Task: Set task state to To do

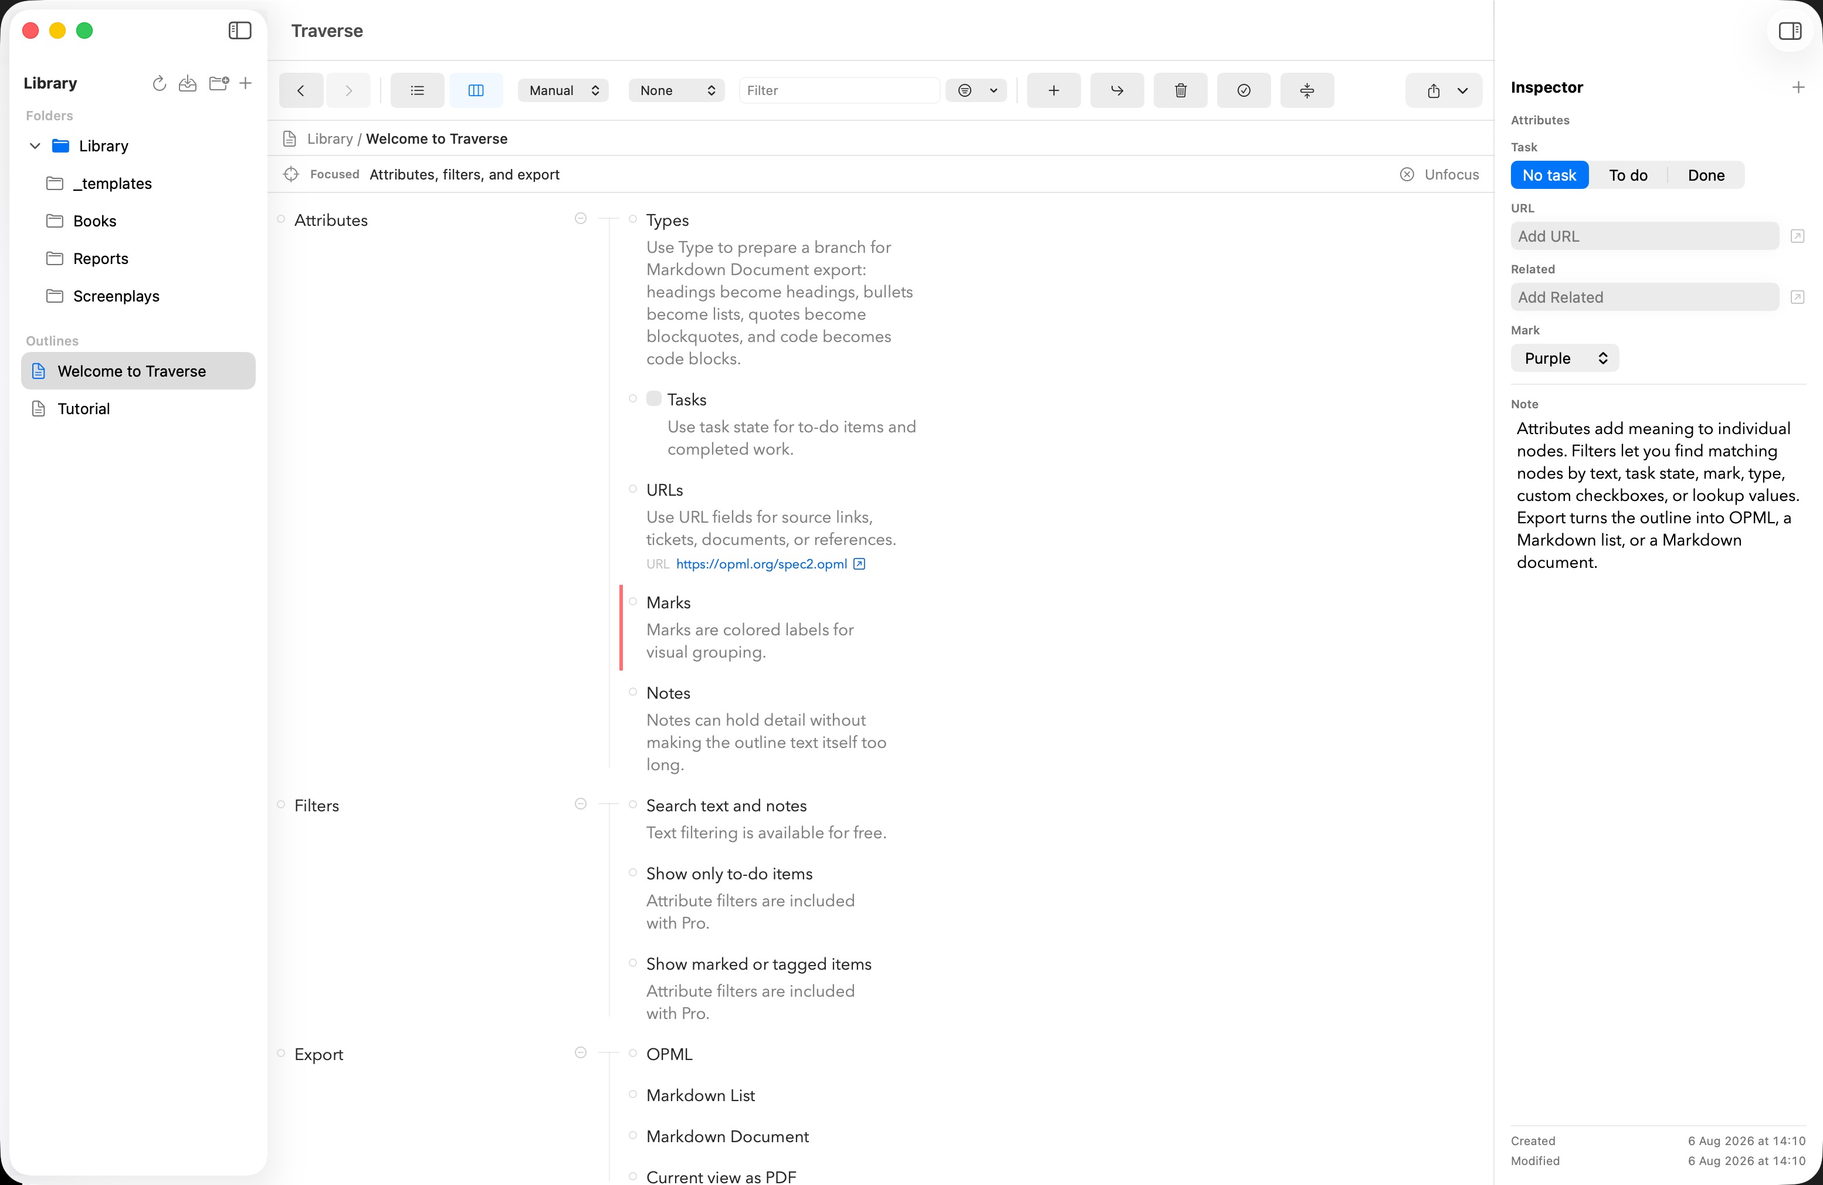Action: (x=1628, y=175)
